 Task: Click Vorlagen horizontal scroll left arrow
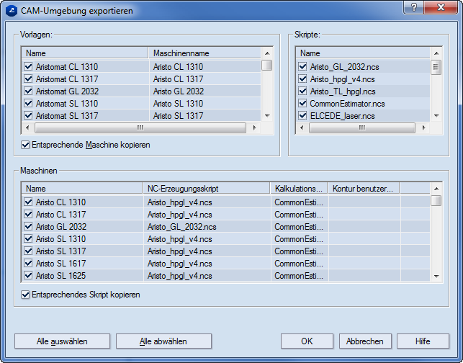(x=27, y=127)
